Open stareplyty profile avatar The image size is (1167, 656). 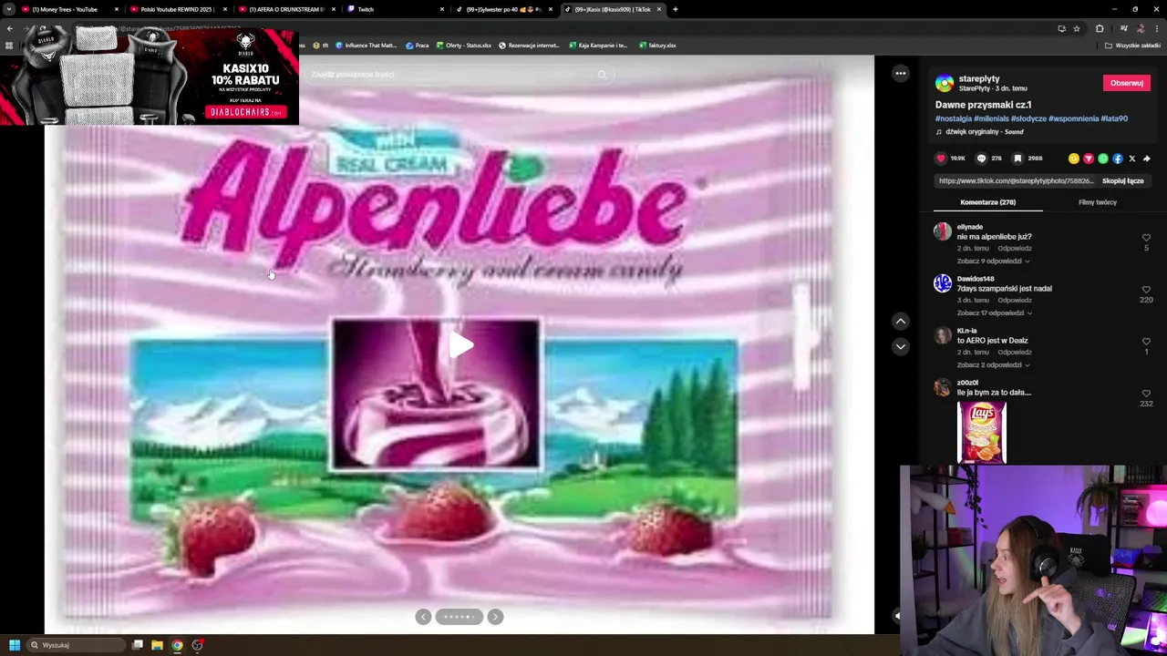945,83
